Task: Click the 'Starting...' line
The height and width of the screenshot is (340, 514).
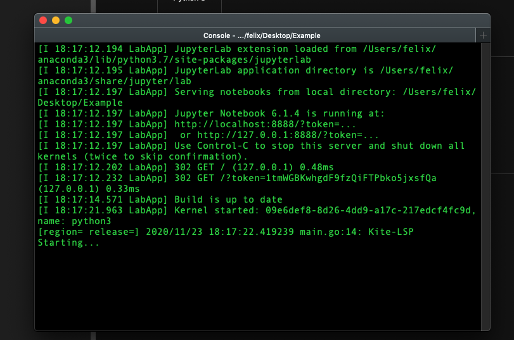Action: coord(68,243)
